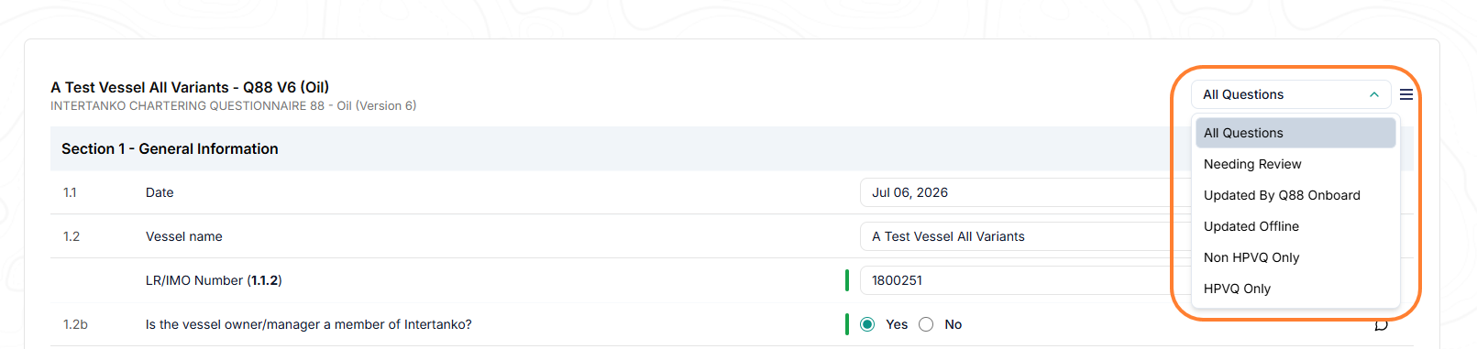Click the green indicator beside LR/IMO Number
Image resolution: width=1477 pixels, height=349 pixels.
click(847, 280)
